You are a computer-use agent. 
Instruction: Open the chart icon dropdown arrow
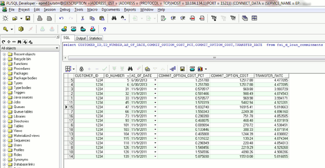pos(206,69)
